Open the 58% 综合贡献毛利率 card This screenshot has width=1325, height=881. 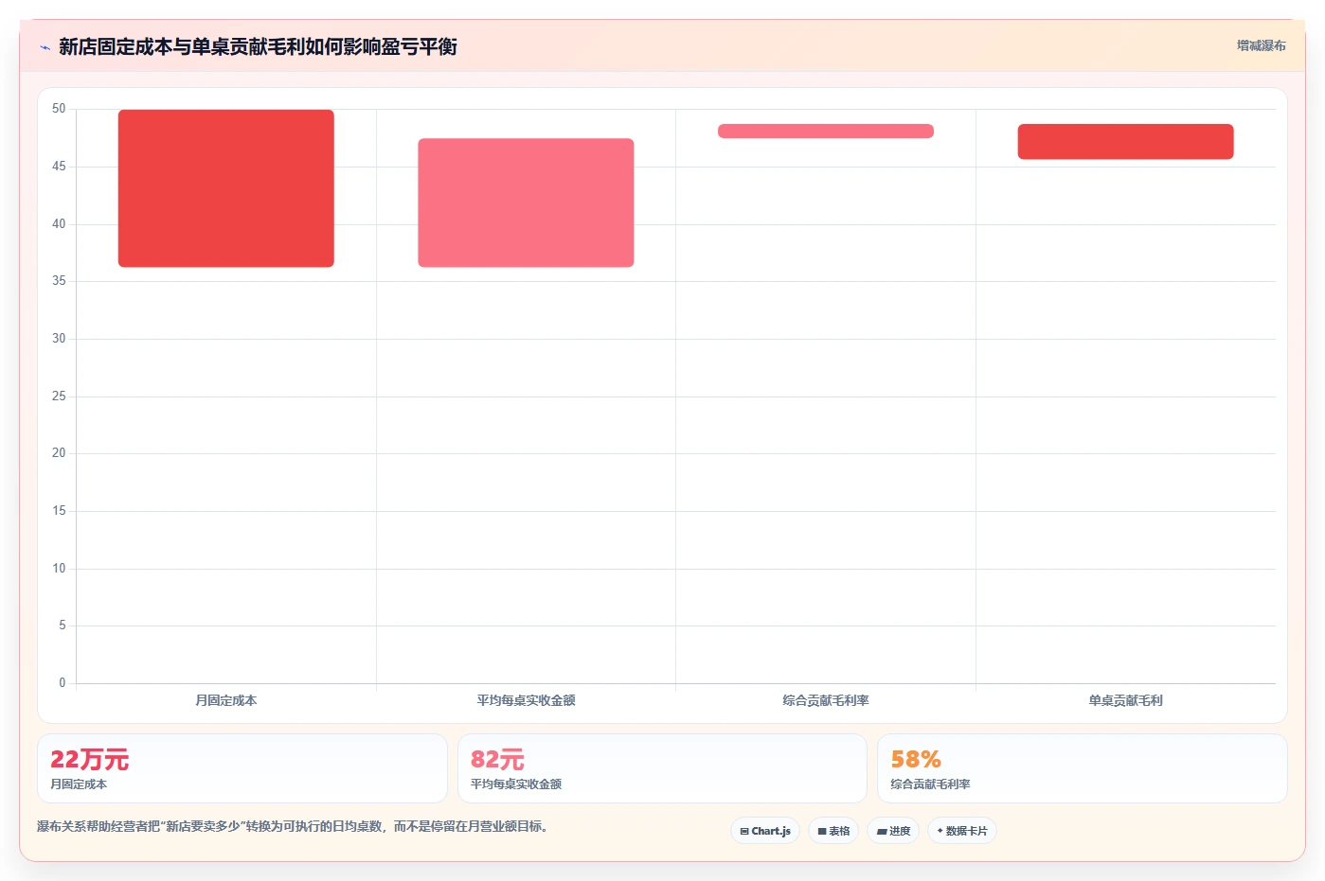pyautogui.click(x=1083, y=768)
